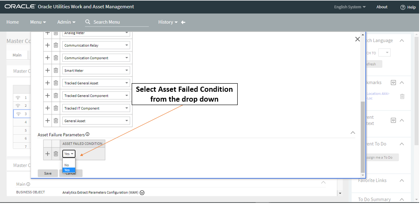Image resolution: width=420 pixels, height=205 pixels.
Task: Collapse the Asset Failure Parameters section
Action: click(x=353, y=133)
